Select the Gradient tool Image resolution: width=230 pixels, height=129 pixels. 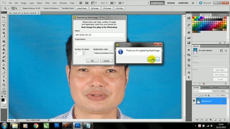pos(4,61)
